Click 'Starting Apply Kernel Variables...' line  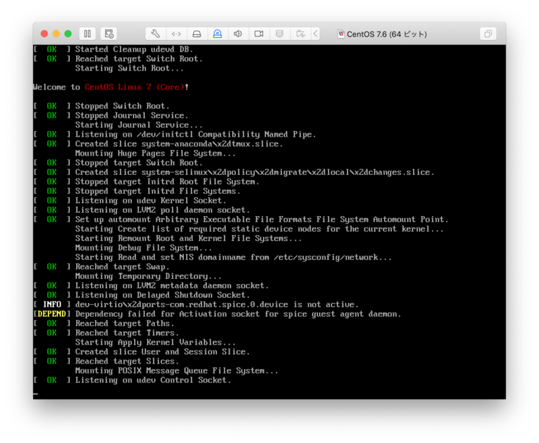pyautogui.click(x=156, y=343)
